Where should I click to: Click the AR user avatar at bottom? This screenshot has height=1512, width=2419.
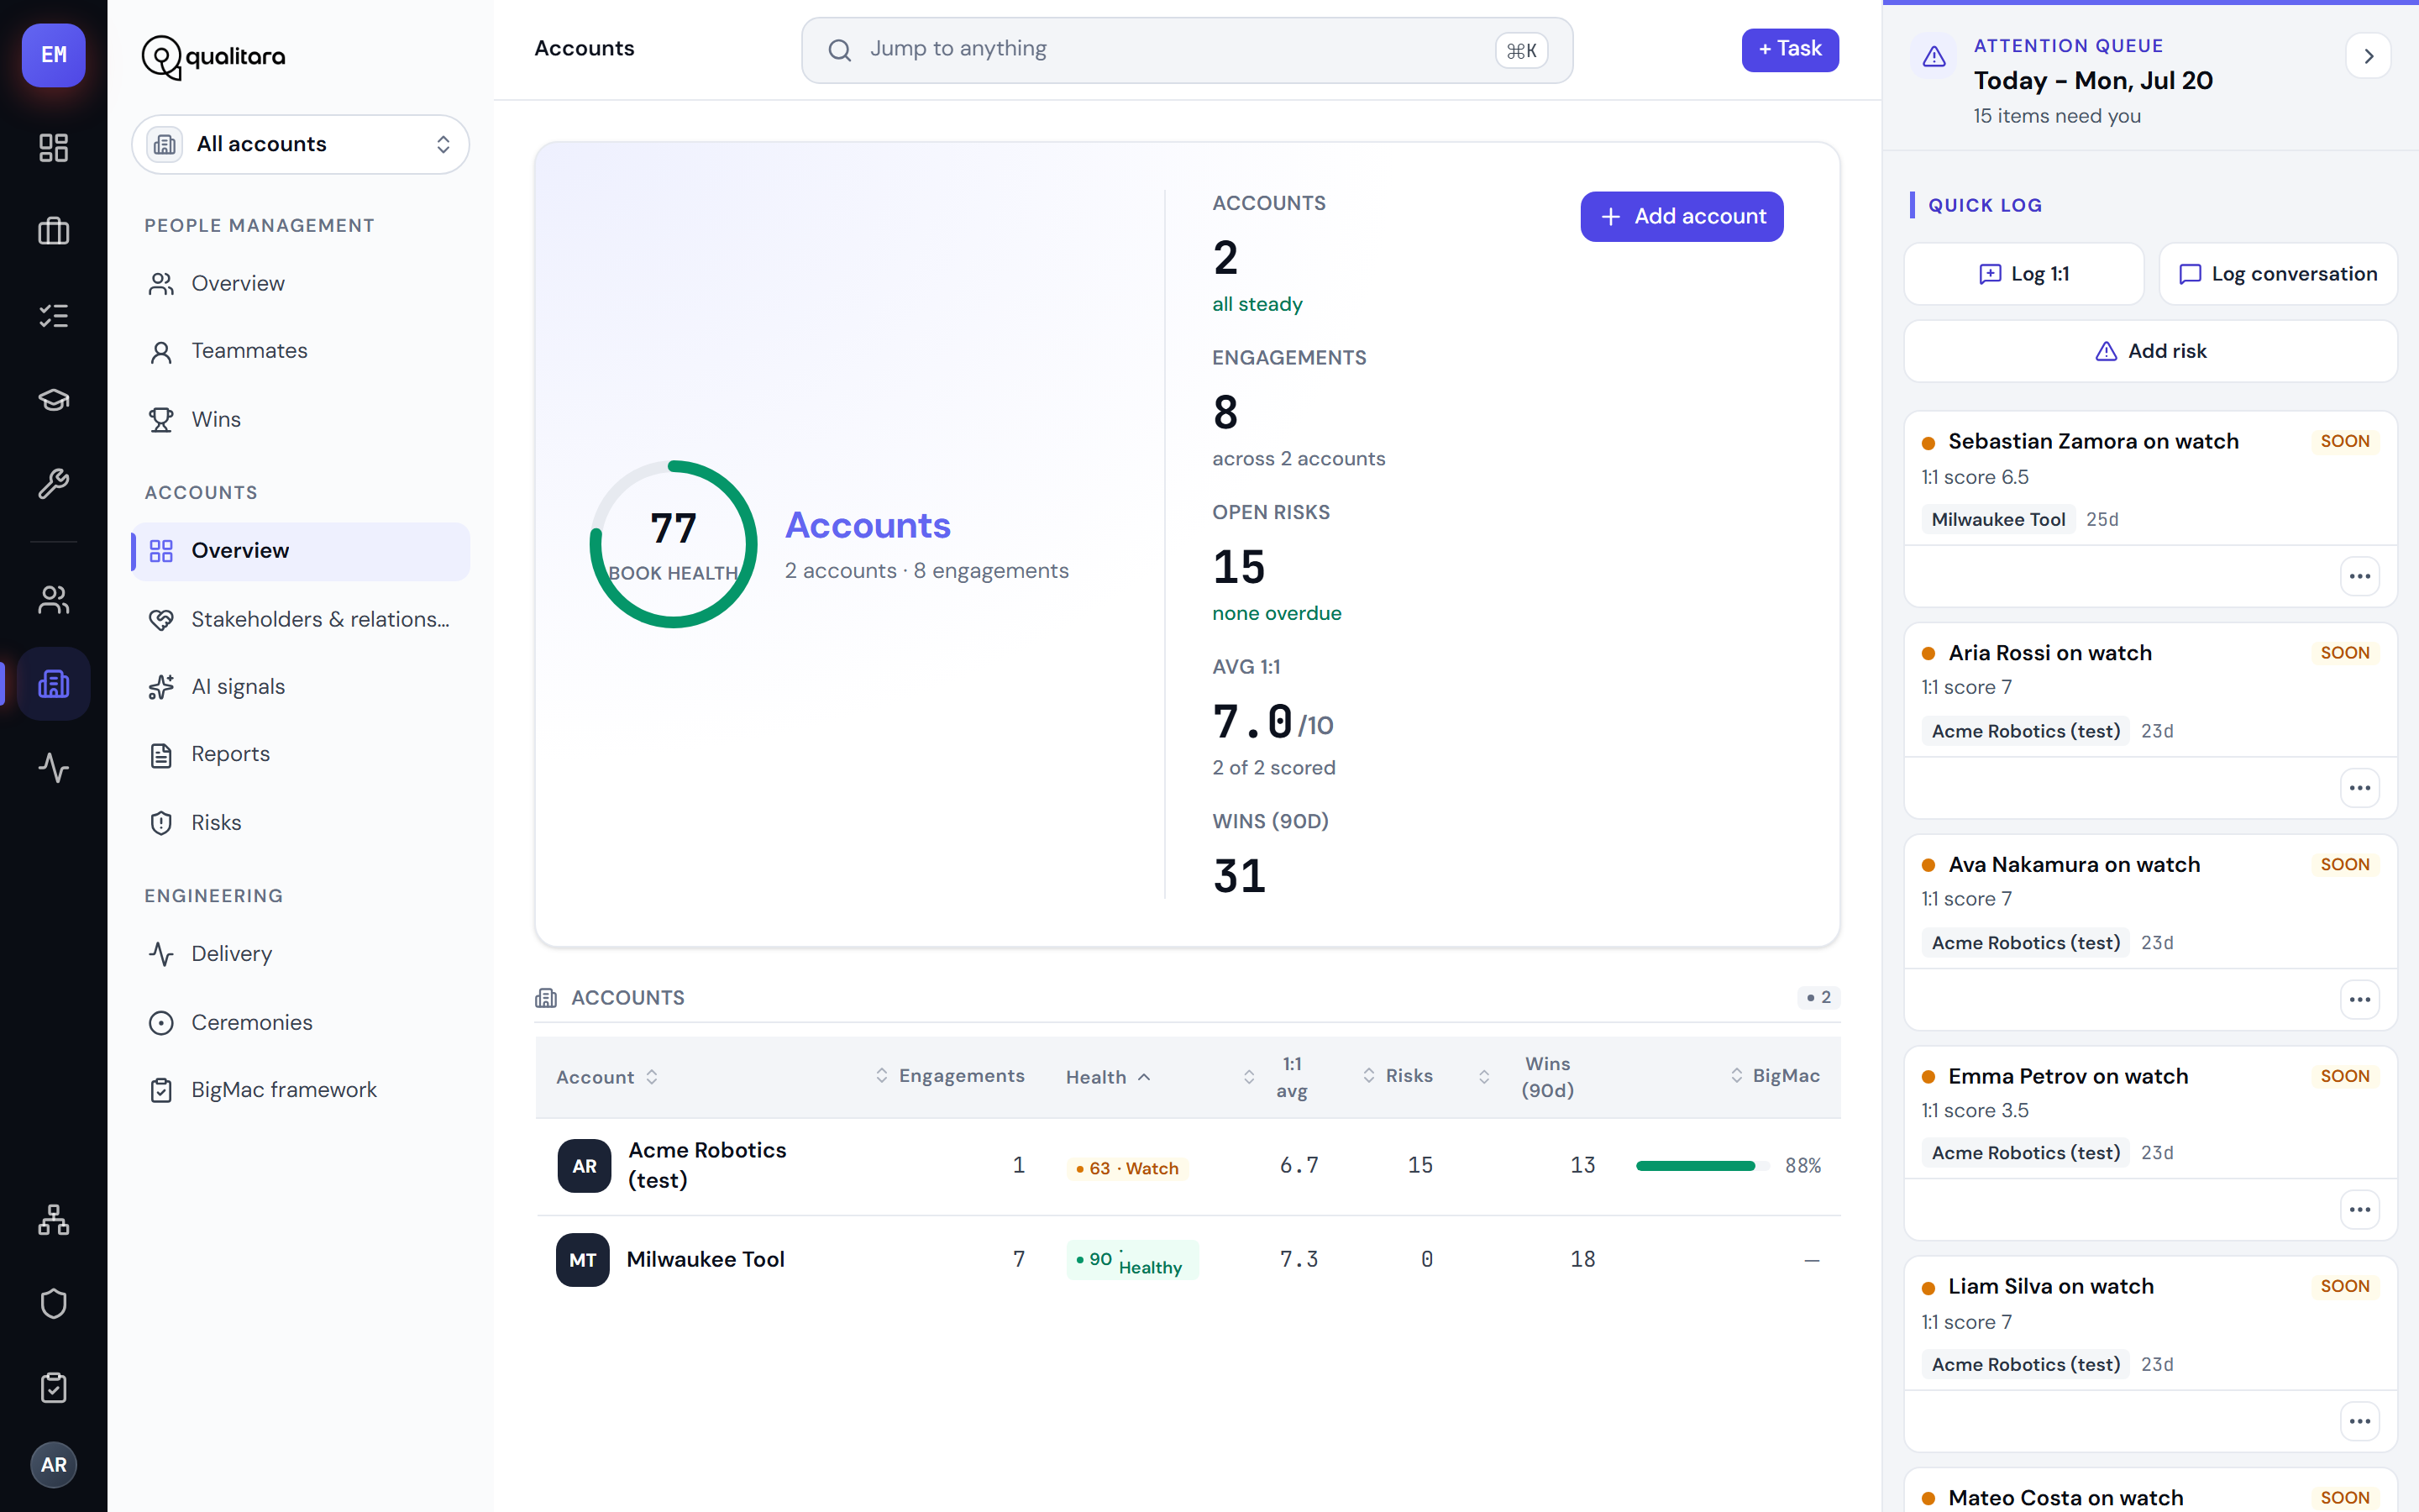pos(54,1465)
